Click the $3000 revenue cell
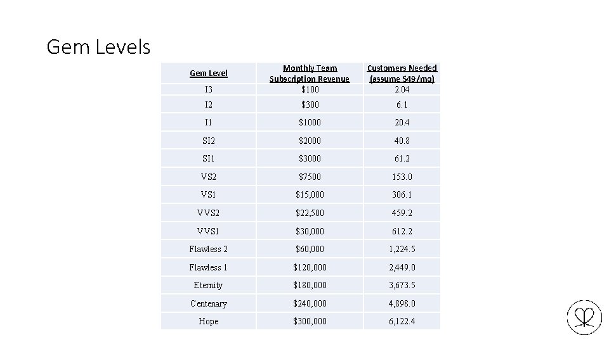Viewport: 609px width, 342px height. [x=310, y=158]
